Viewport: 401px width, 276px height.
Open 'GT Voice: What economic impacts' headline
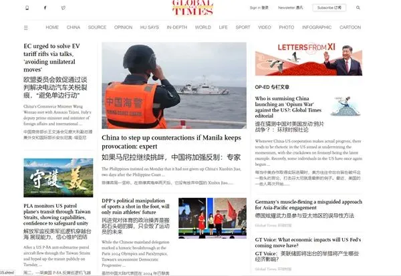click(x=308, y=243)
